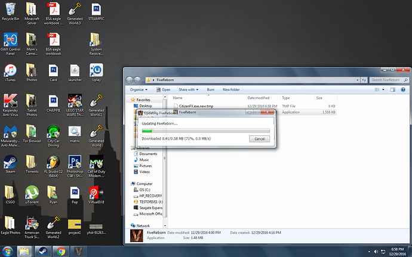412x257 pixels.
Task: Select the CitizenFX.exe.new.tmp file
Action: [254, 106]
